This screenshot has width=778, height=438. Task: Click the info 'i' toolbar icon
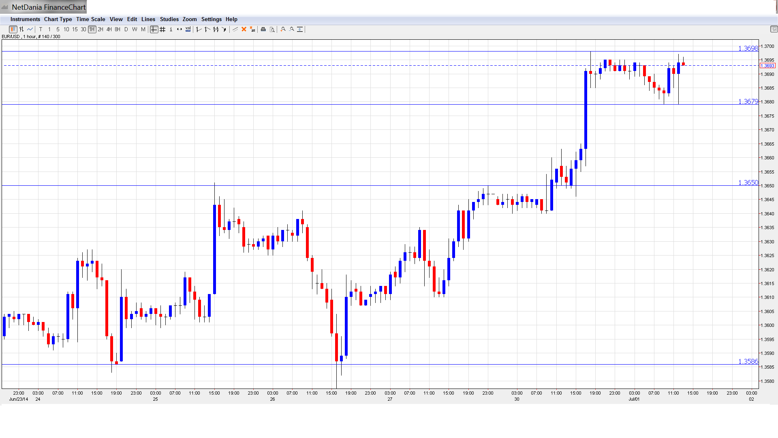pos(171,29)
